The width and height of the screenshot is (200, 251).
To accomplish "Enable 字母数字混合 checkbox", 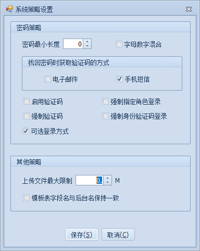I will coord(119,44).
